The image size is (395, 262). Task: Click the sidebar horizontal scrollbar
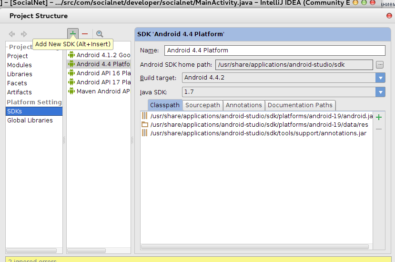coord(31,251)
